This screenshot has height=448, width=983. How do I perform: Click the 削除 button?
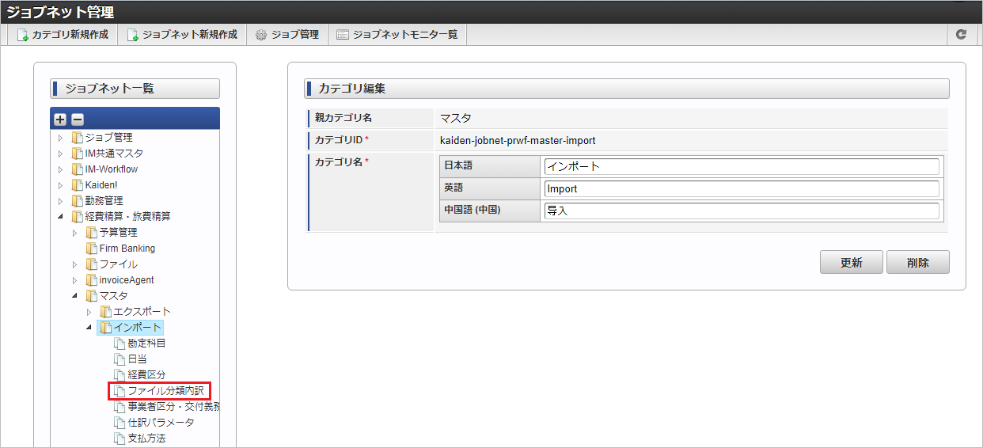918,263
